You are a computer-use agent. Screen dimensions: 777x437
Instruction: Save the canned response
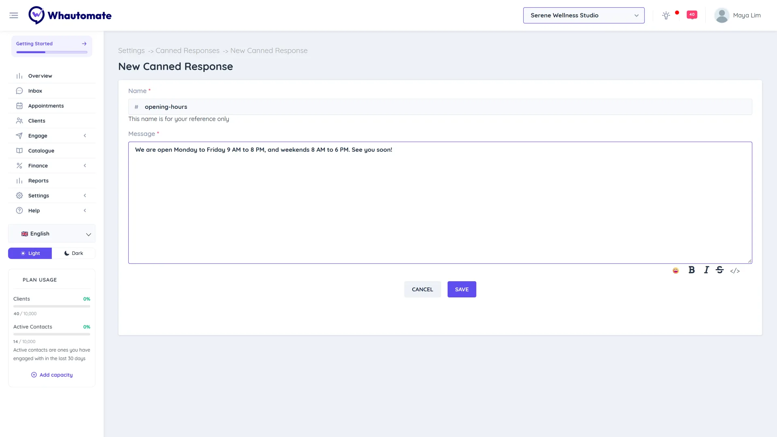[x=462, y=289]
